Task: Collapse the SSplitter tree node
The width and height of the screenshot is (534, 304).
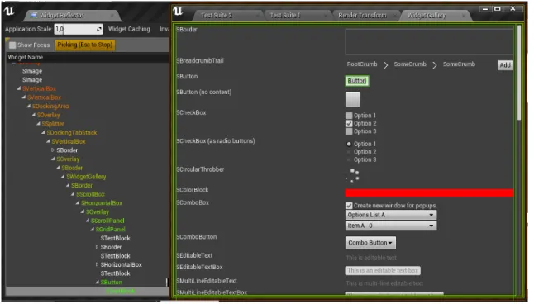Action: click(x=38, y=124)
